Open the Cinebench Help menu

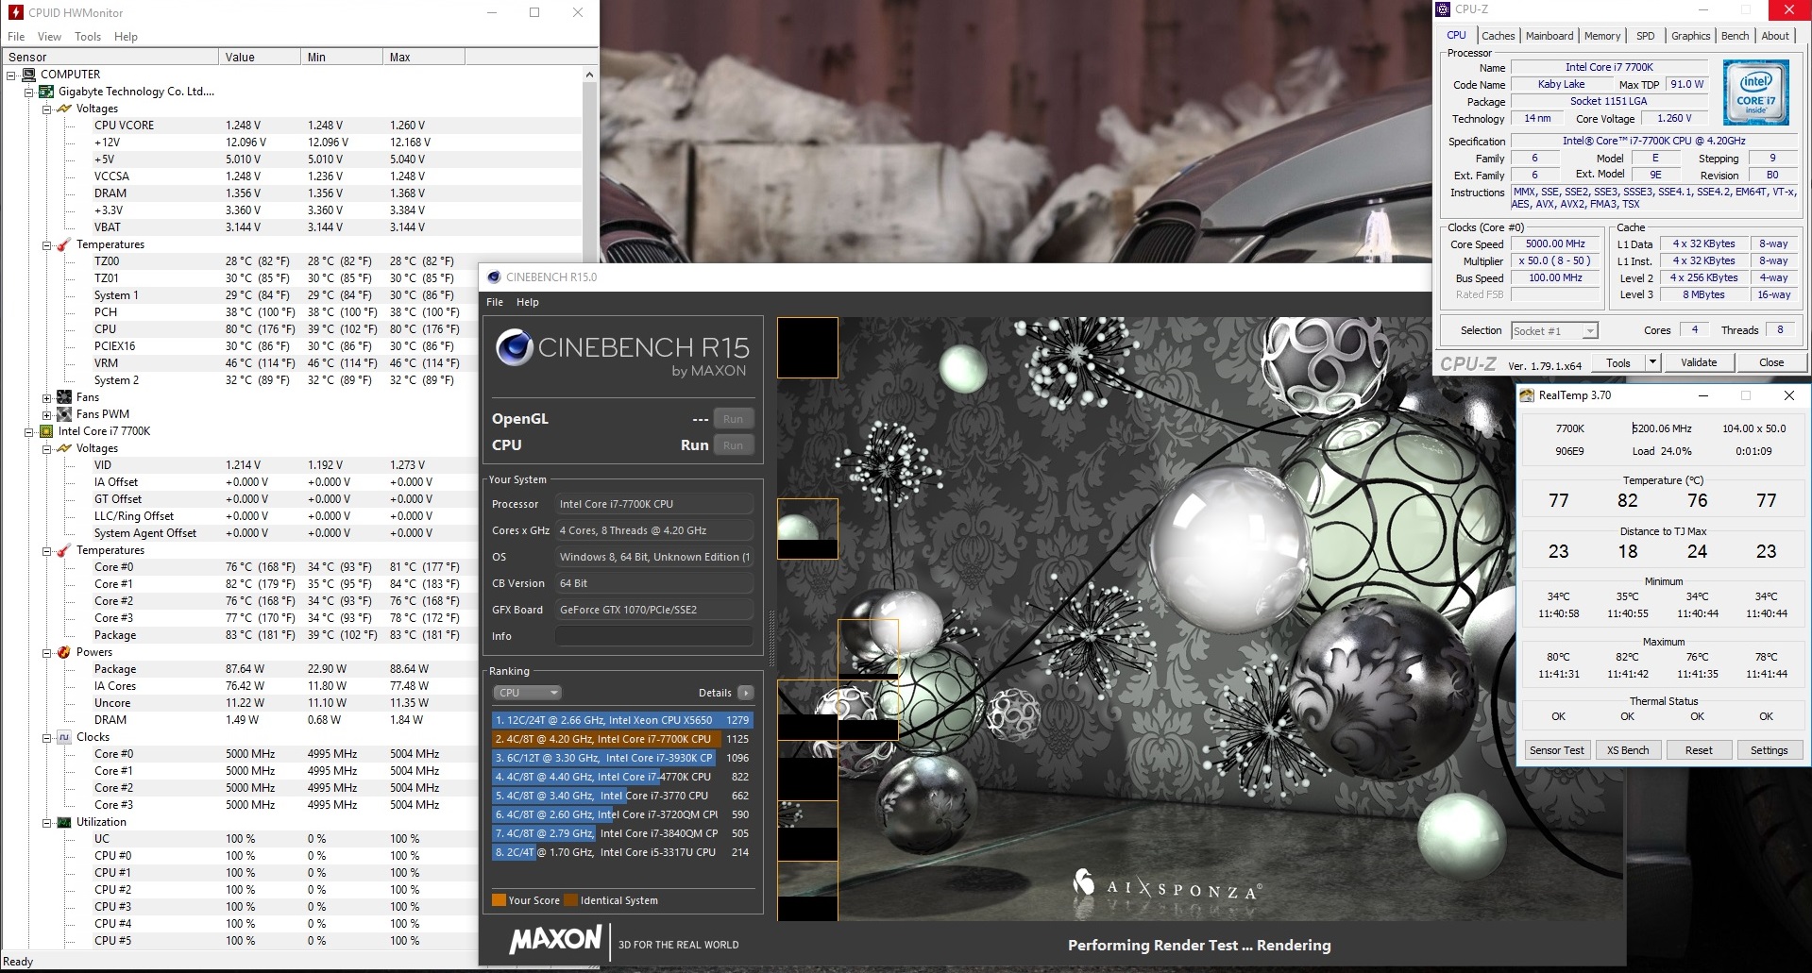[528, 302]
